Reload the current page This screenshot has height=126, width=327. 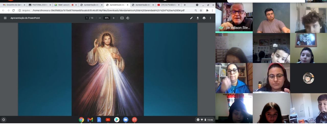pos(13,10)
